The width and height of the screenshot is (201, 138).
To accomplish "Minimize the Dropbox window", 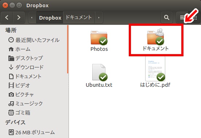I will 12,5.
